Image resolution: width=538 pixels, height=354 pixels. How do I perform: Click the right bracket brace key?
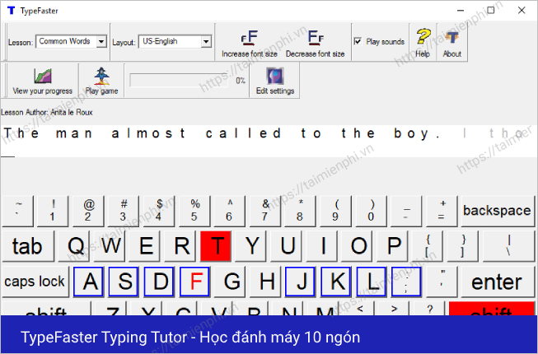pyautogui.click(x=463, y=246)
